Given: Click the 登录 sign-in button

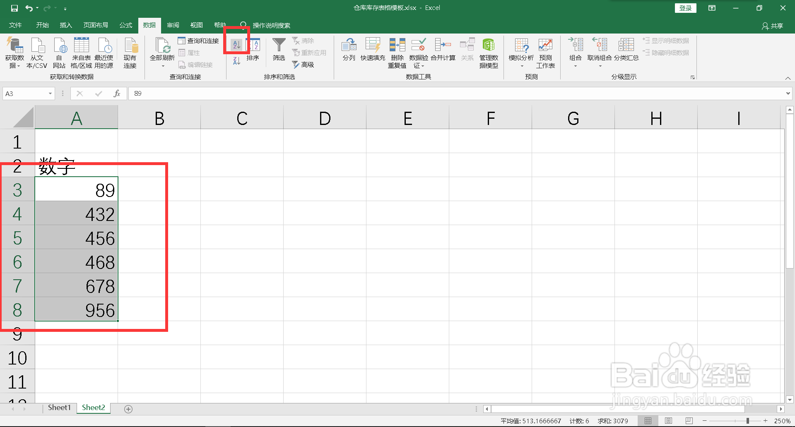Looking at the screenshot, I should [x=685, y=8].
